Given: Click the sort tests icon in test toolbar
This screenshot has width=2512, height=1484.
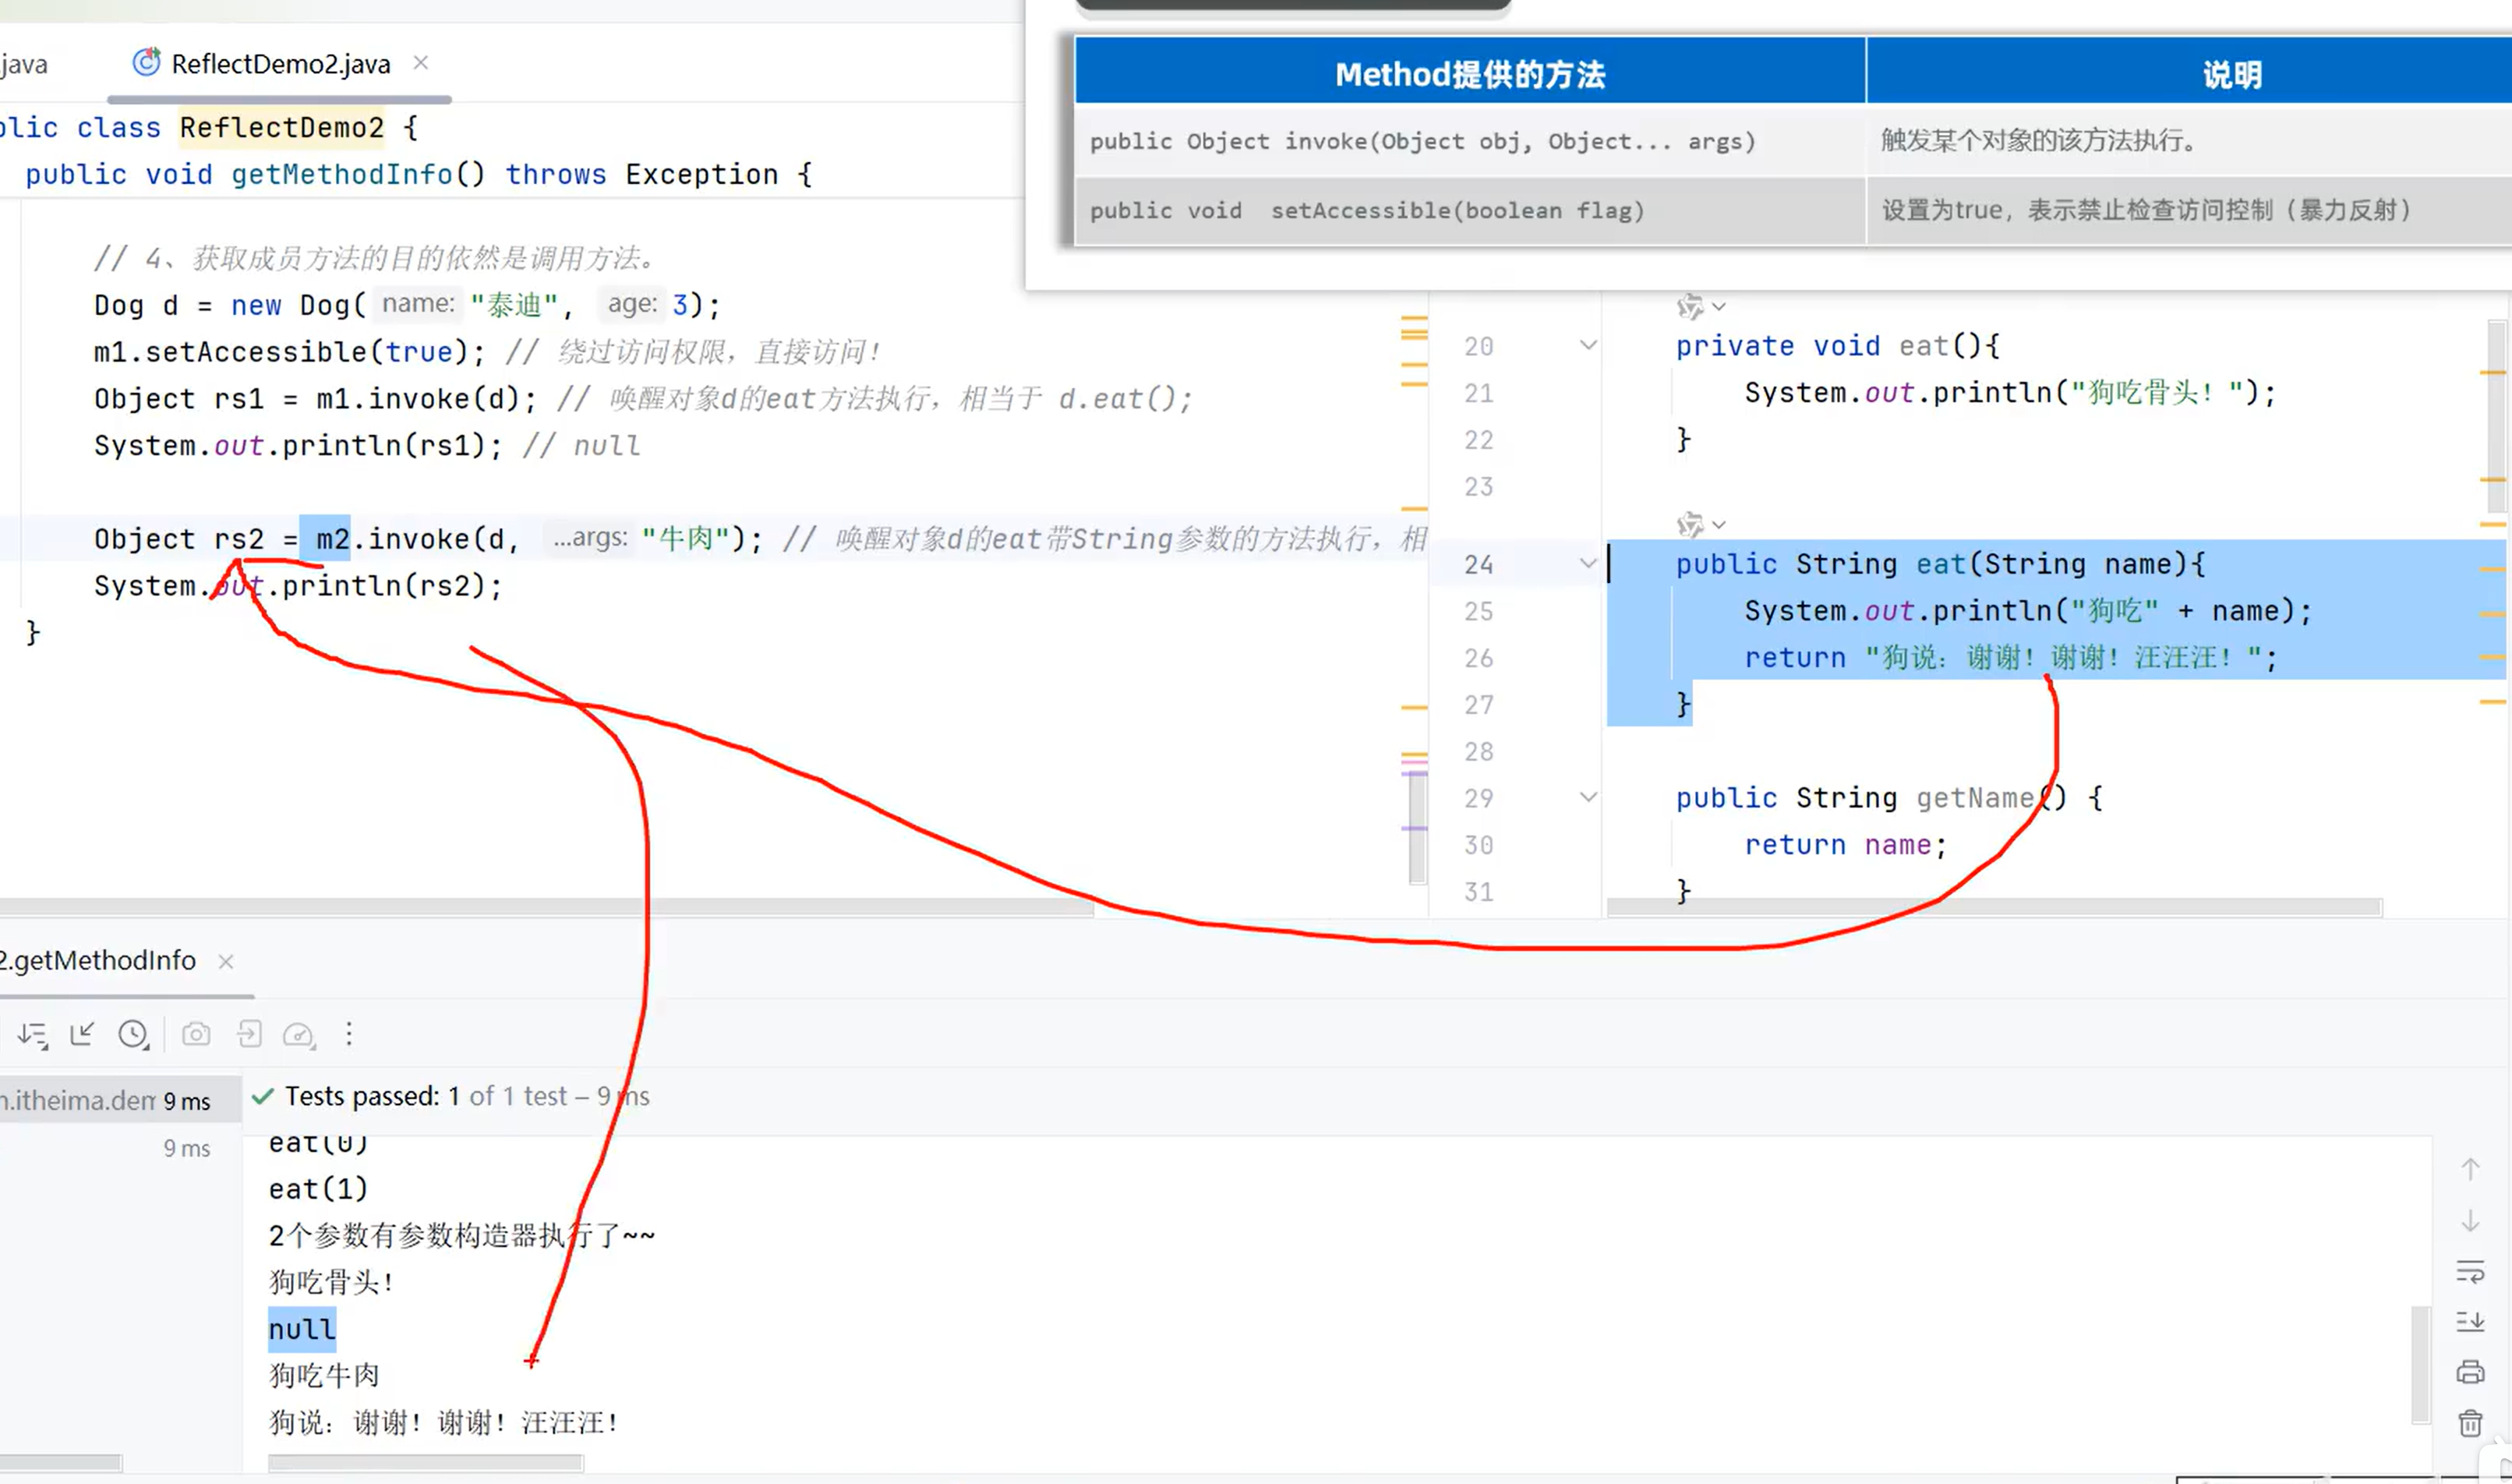Looking at the screenshot, I should pyautogui.click(x=32, y=1035).
